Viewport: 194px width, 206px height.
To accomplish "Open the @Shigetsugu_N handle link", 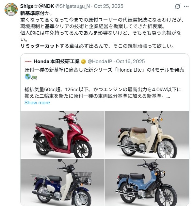I will [x=73, y=6].
